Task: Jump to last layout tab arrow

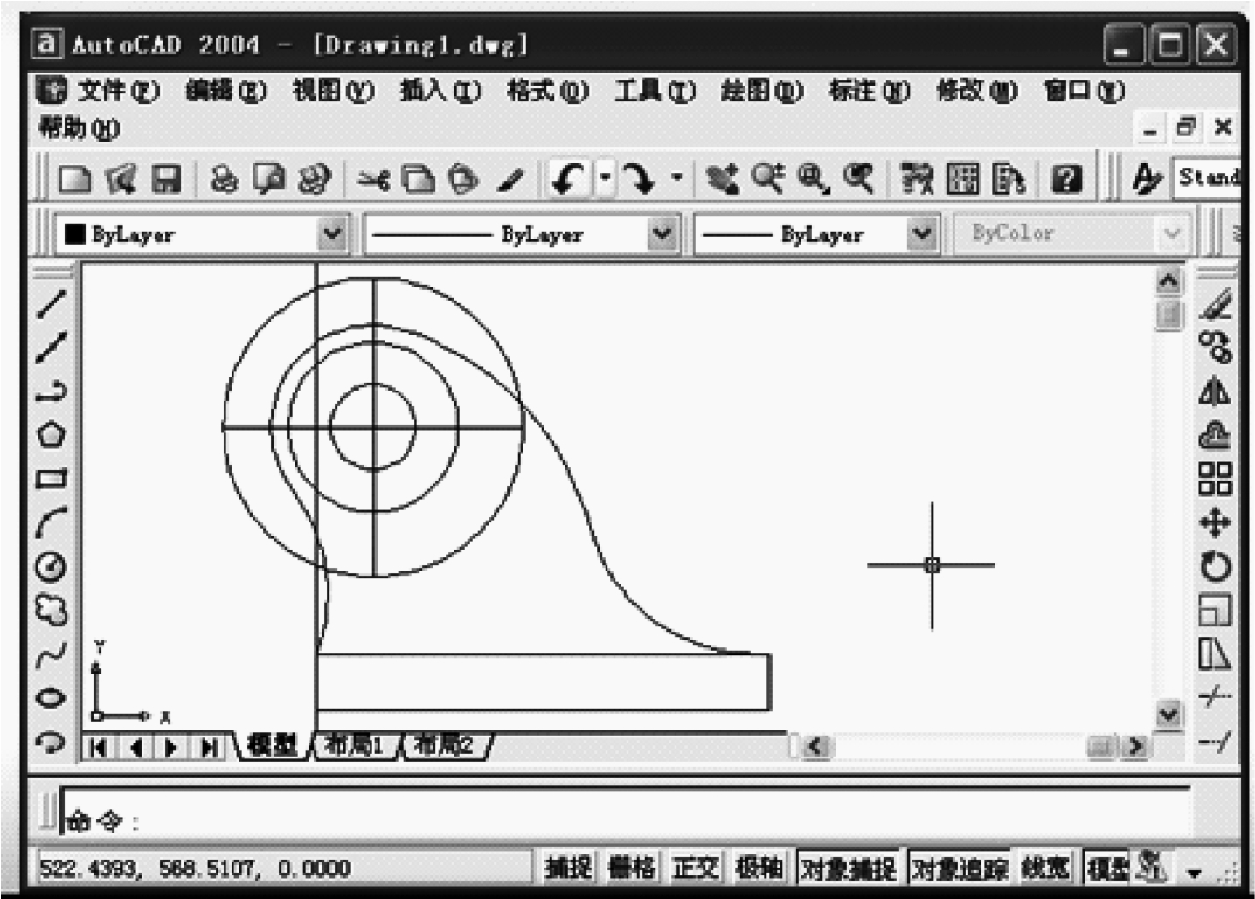Action: tap(209, 748)
